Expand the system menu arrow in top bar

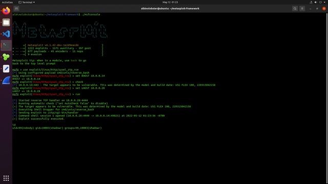coord(324,2)
